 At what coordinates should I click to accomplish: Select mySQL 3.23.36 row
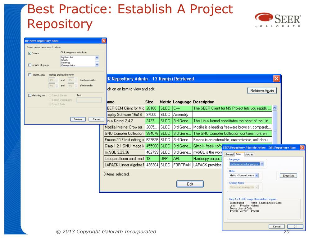163,152
